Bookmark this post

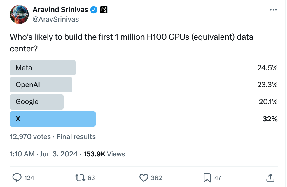pyautogui.click(x=207, y=177)
